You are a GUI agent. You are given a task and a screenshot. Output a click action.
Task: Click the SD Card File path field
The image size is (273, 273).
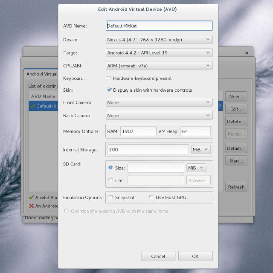(156, 180)
